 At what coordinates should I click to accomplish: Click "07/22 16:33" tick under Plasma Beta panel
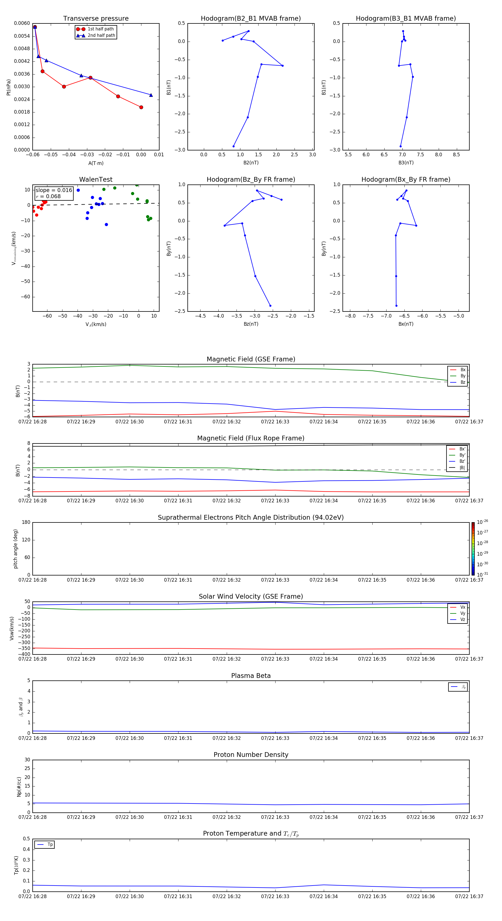click(x=275, y=738)
